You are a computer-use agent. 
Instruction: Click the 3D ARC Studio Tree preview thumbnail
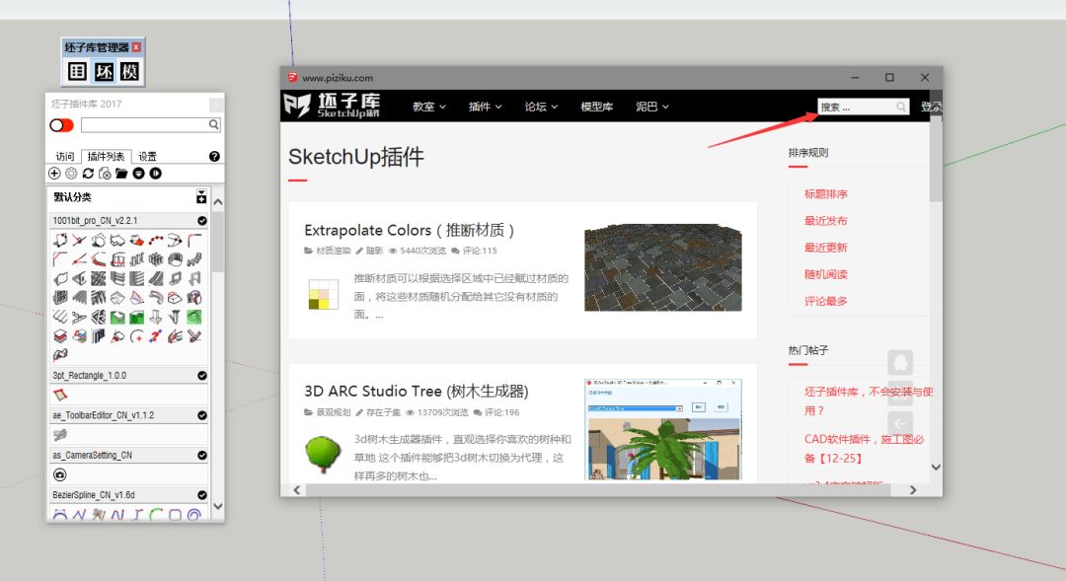[663, 429]
